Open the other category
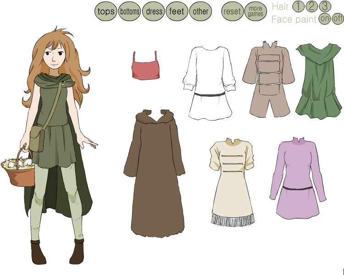This screenshot has width=344, height=275. click(x=200, y=11)
